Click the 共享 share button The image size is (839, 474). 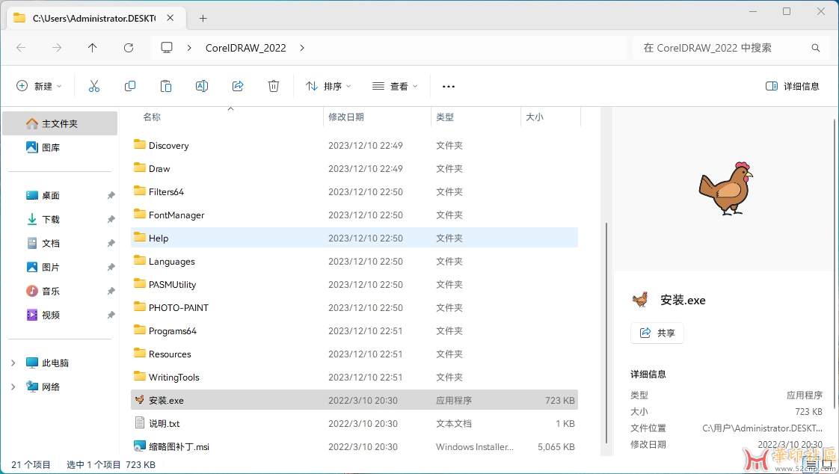pos(657,333)
